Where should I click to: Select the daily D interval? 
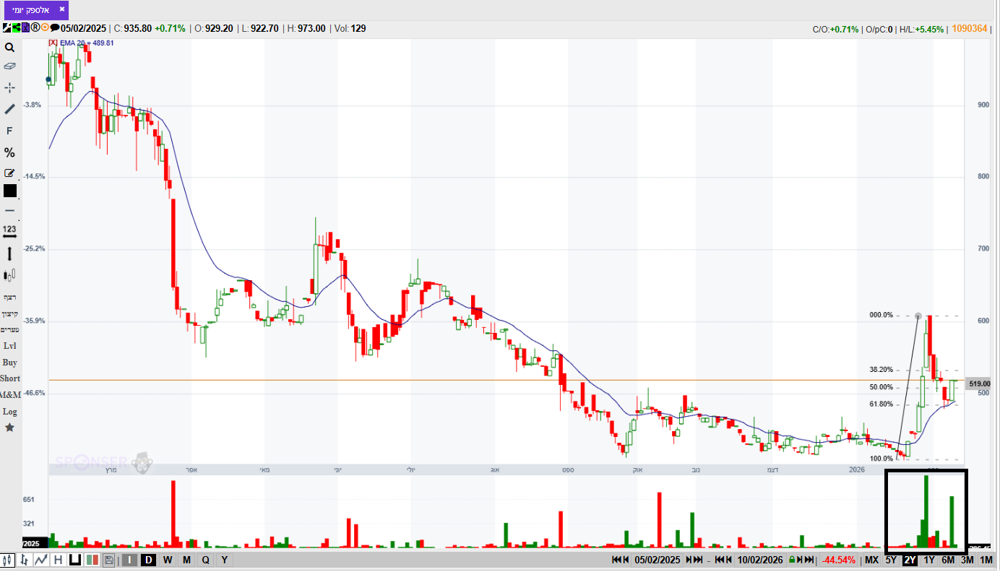[x=148, y=560]
